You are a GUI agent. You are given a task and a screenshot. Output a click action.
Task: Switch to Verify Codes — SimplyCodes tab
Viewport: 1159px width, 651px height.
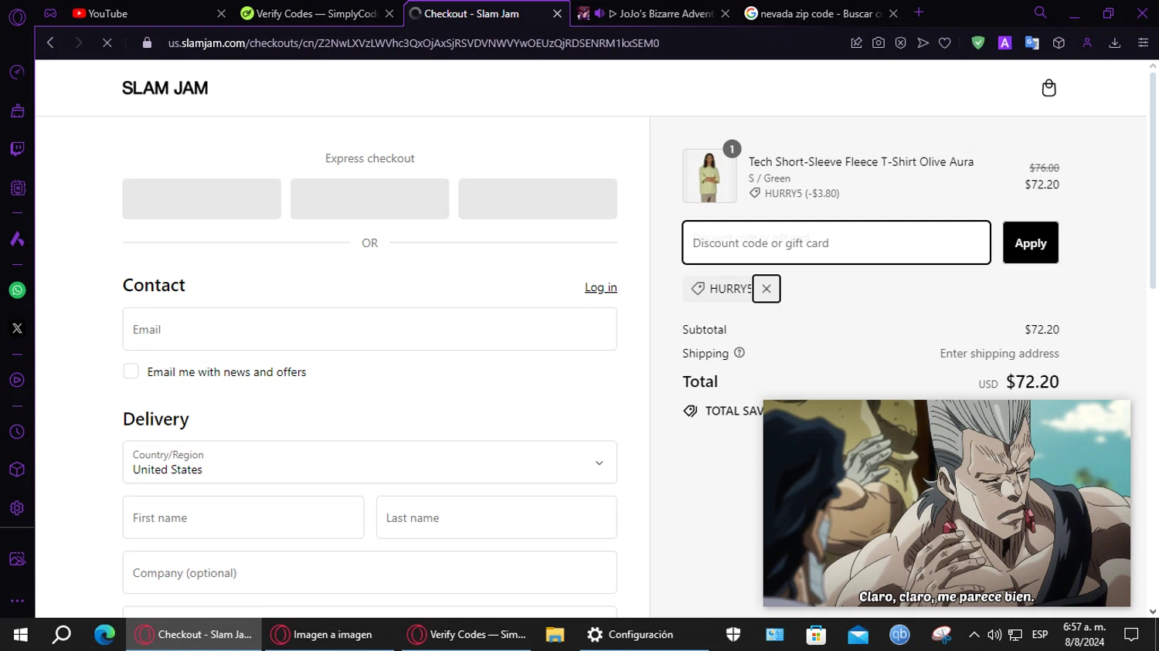pos(317,13)
